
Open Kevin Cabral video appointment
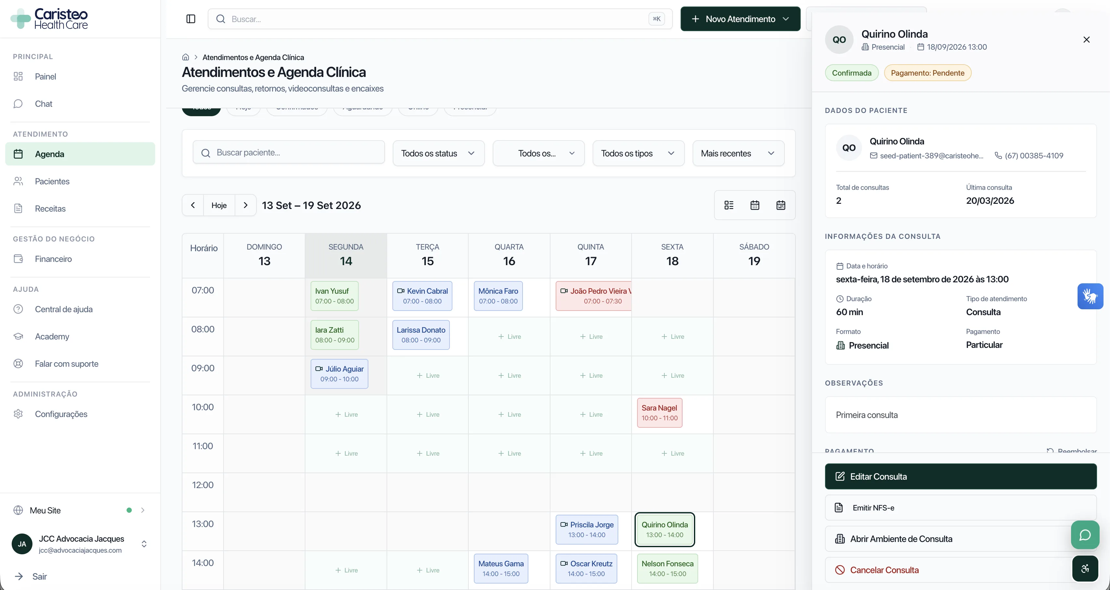coord(422,296)
